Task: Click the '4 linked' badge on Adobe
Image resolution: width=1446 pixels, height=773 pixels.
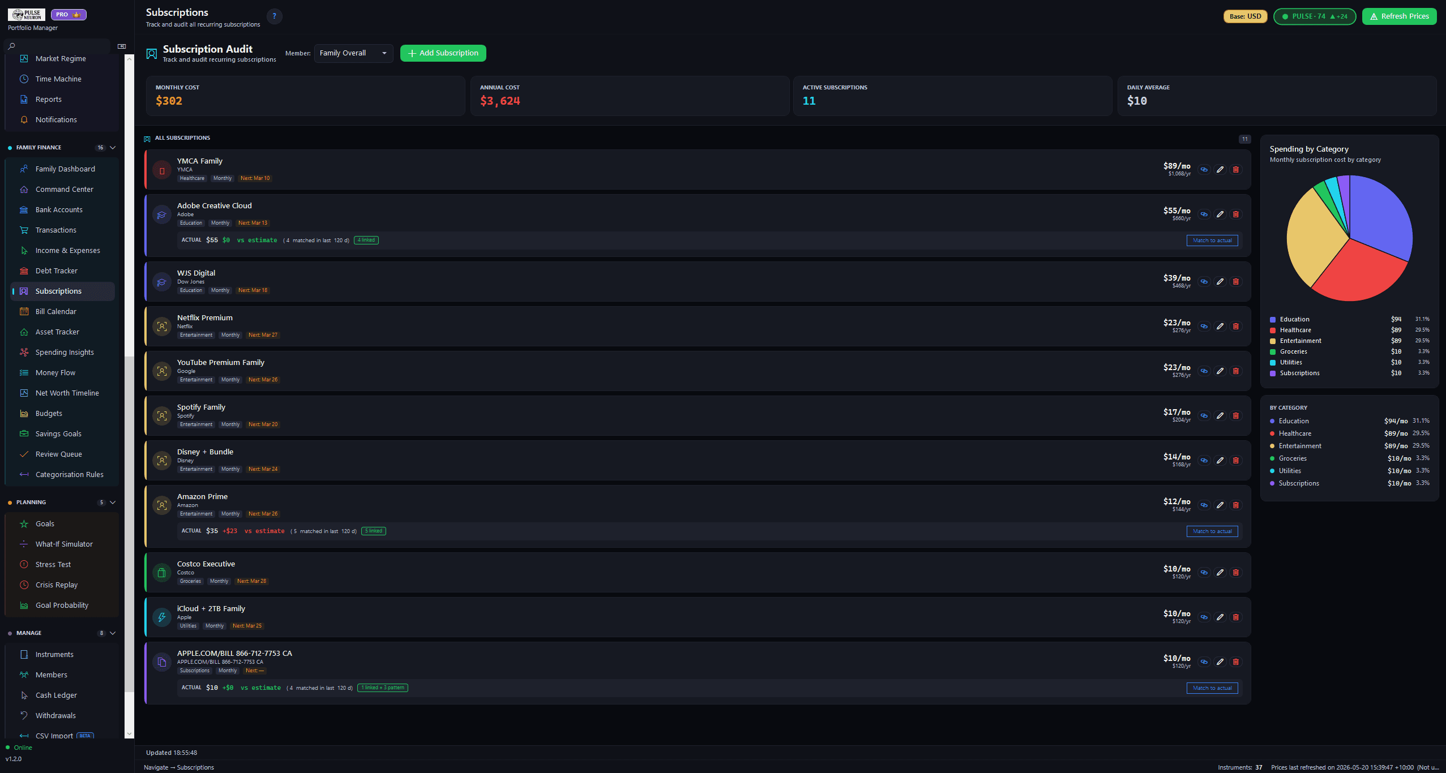Action: tap(366, 241)
